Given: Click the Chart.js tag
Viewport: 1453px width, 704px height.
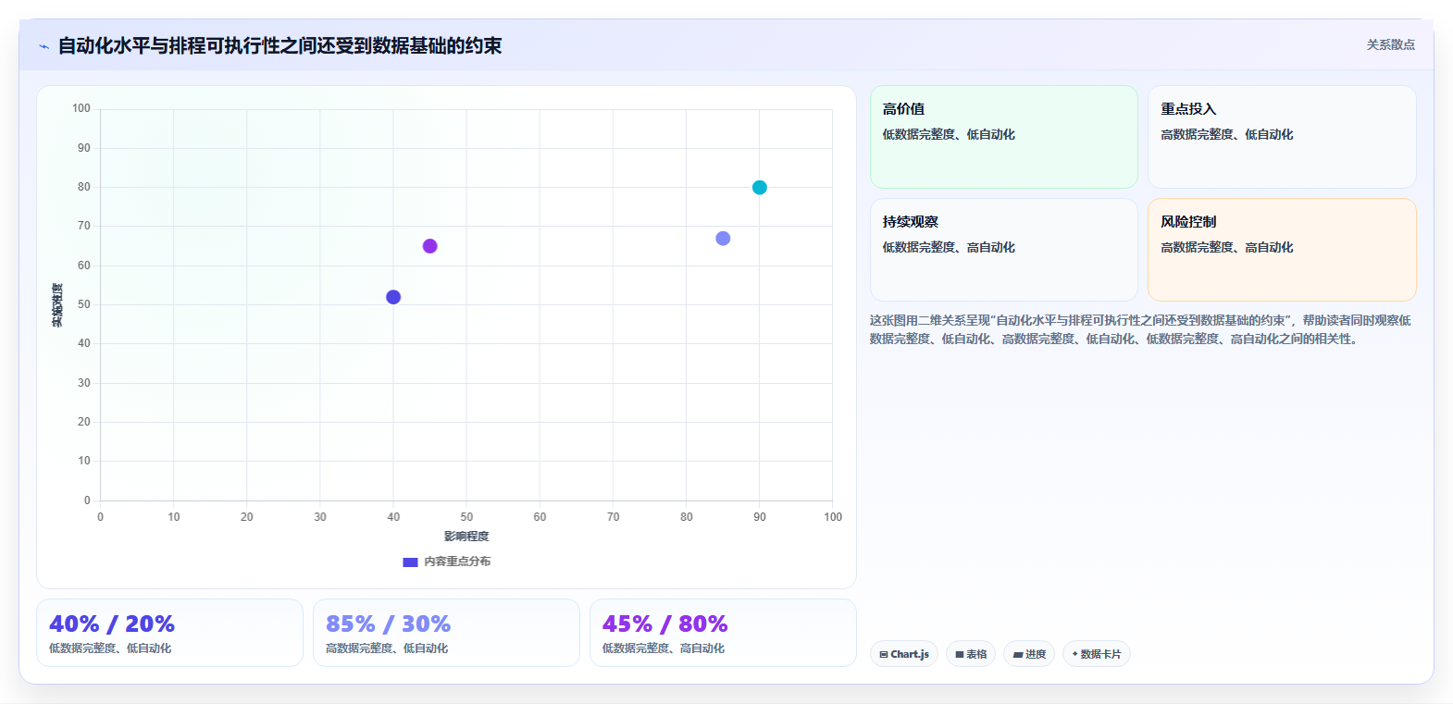Looking at the screenshot, I should click(x=904, y=654).
